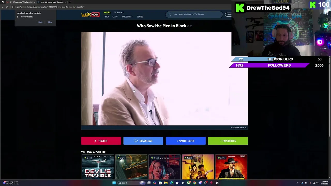Show hidden system tray icons
Image resolution: width=331 pixels, height=186 pixels.
pos(297,183)
